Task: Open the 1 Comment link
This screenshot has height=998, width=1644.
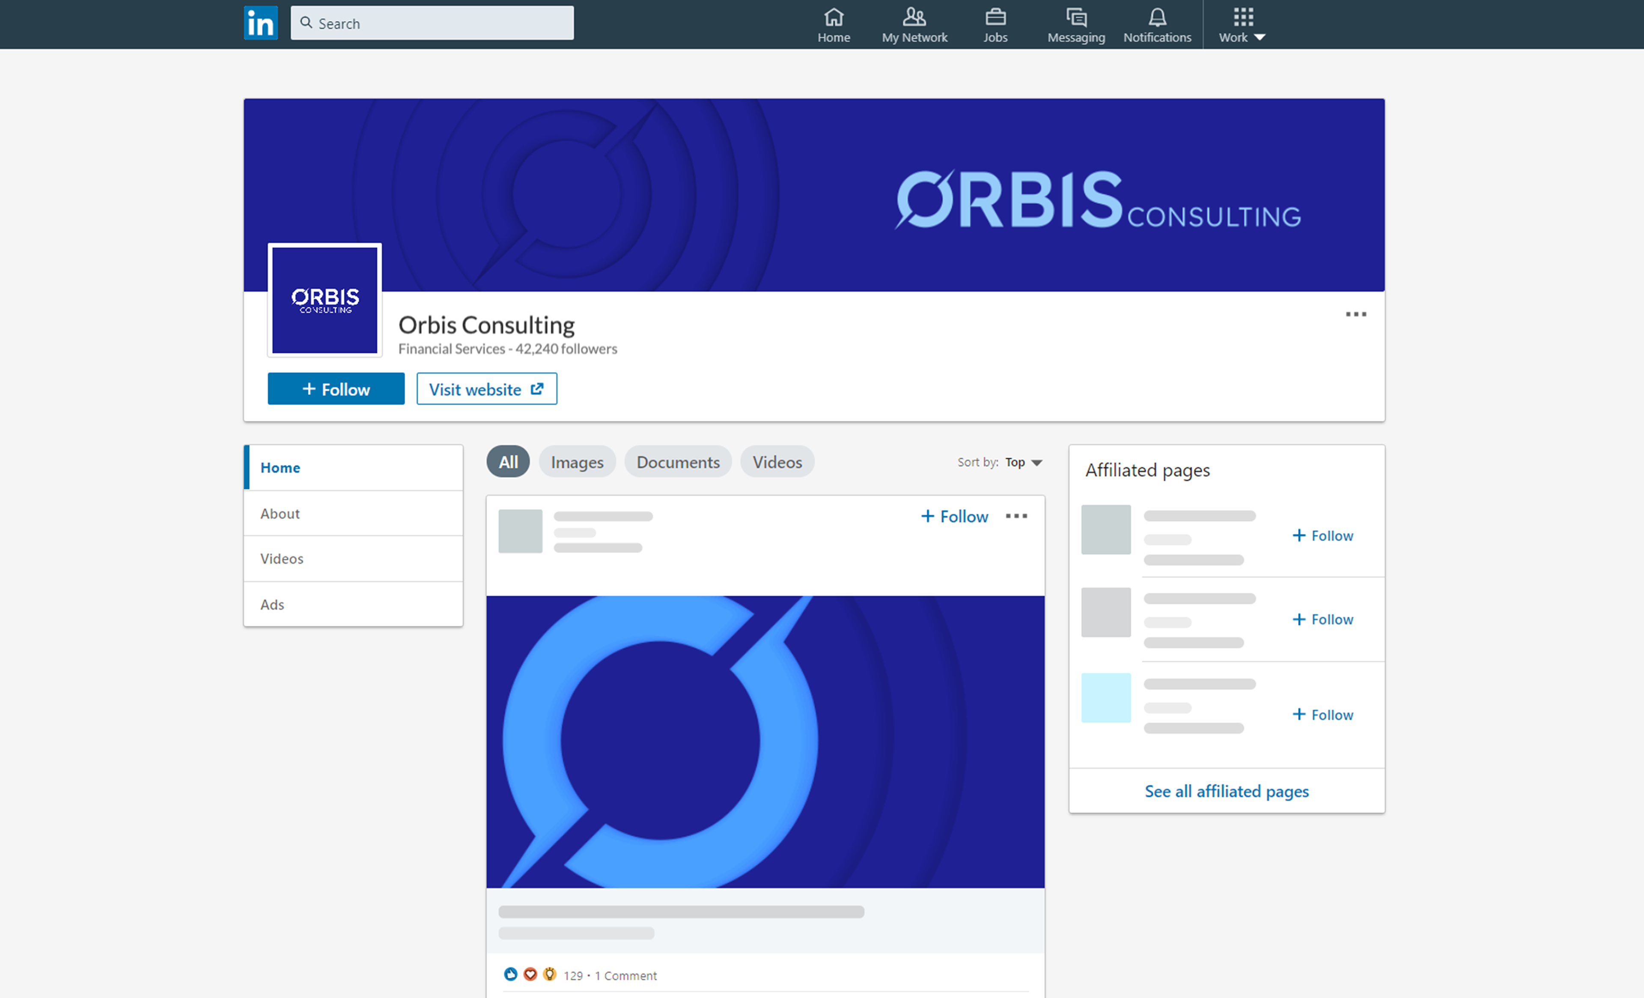Action: coord(626,976)
